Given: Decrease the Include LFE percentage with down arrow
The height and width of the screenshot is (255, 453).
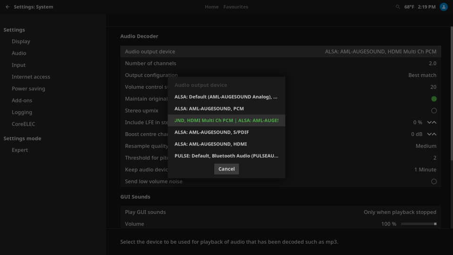Looking at the screenshot, I should (x=429, y=122).
